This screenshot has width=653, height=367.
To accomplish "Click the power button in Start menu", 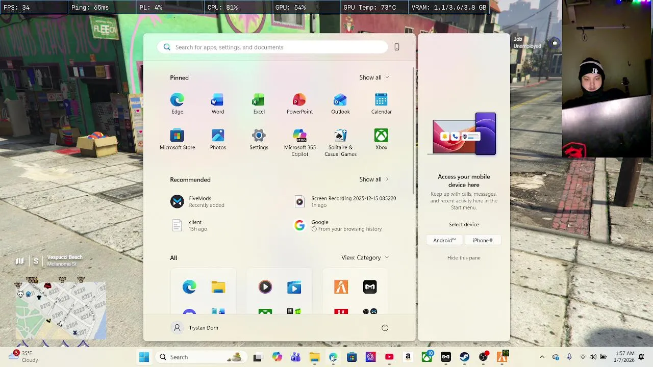I will (x=385, y=328).
